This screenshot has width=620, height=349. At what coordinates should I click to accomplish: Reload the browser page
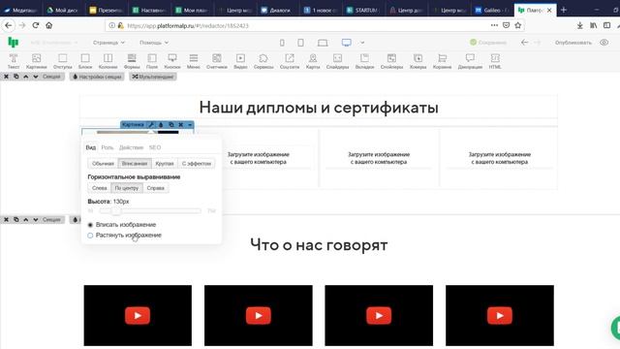36,25
